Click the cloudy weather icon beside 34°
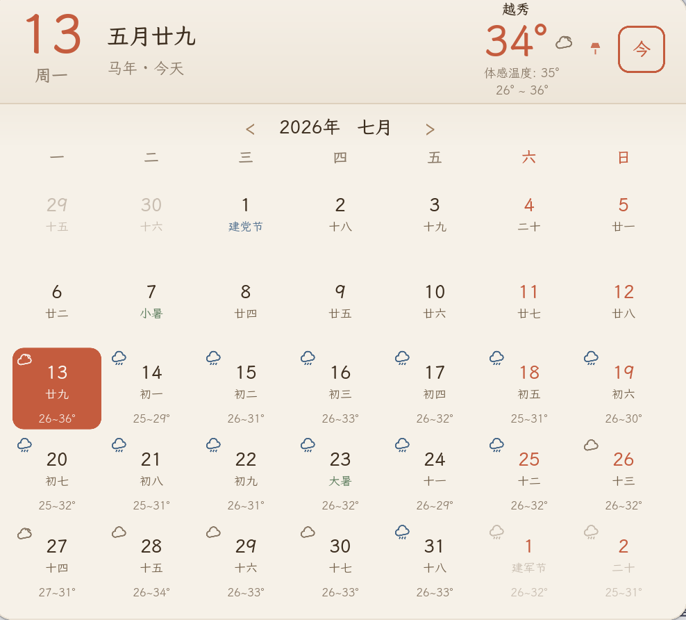This screenshot has height=620, width=686. click(564, 42)
